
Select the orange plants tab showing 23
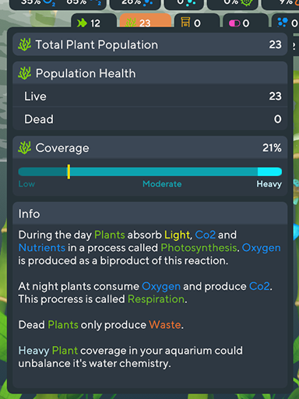pos(146,21)
